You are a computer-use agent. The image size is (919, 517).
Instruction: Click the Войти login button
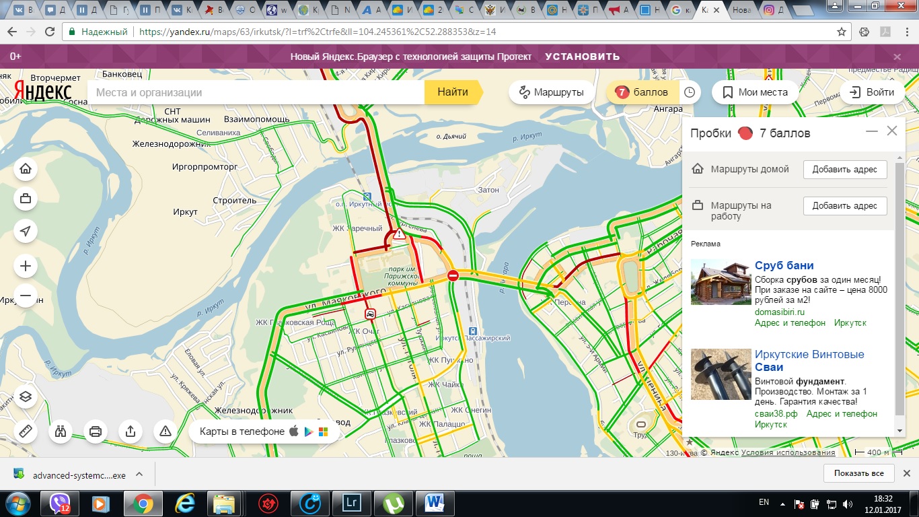[x=872, y=92]
